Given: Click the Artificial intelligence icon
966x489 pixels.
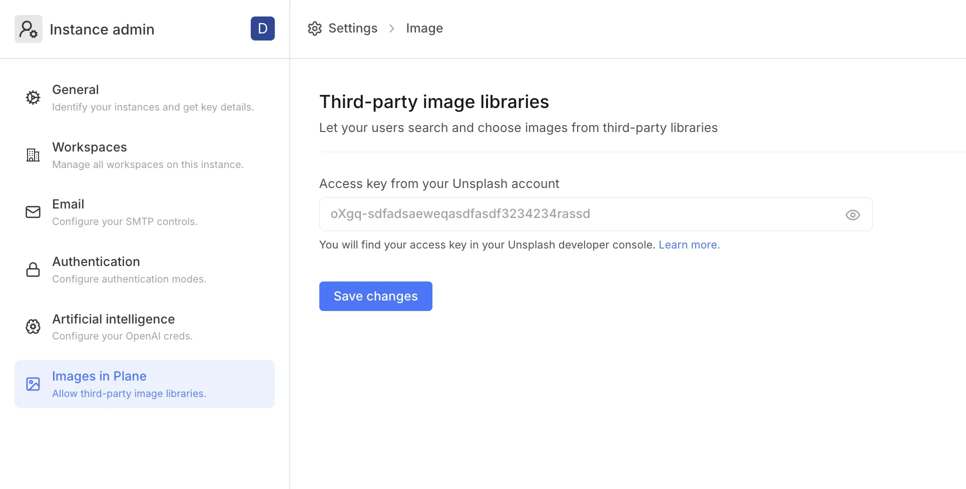Looking at the screenshot, I should pos(33,326).
